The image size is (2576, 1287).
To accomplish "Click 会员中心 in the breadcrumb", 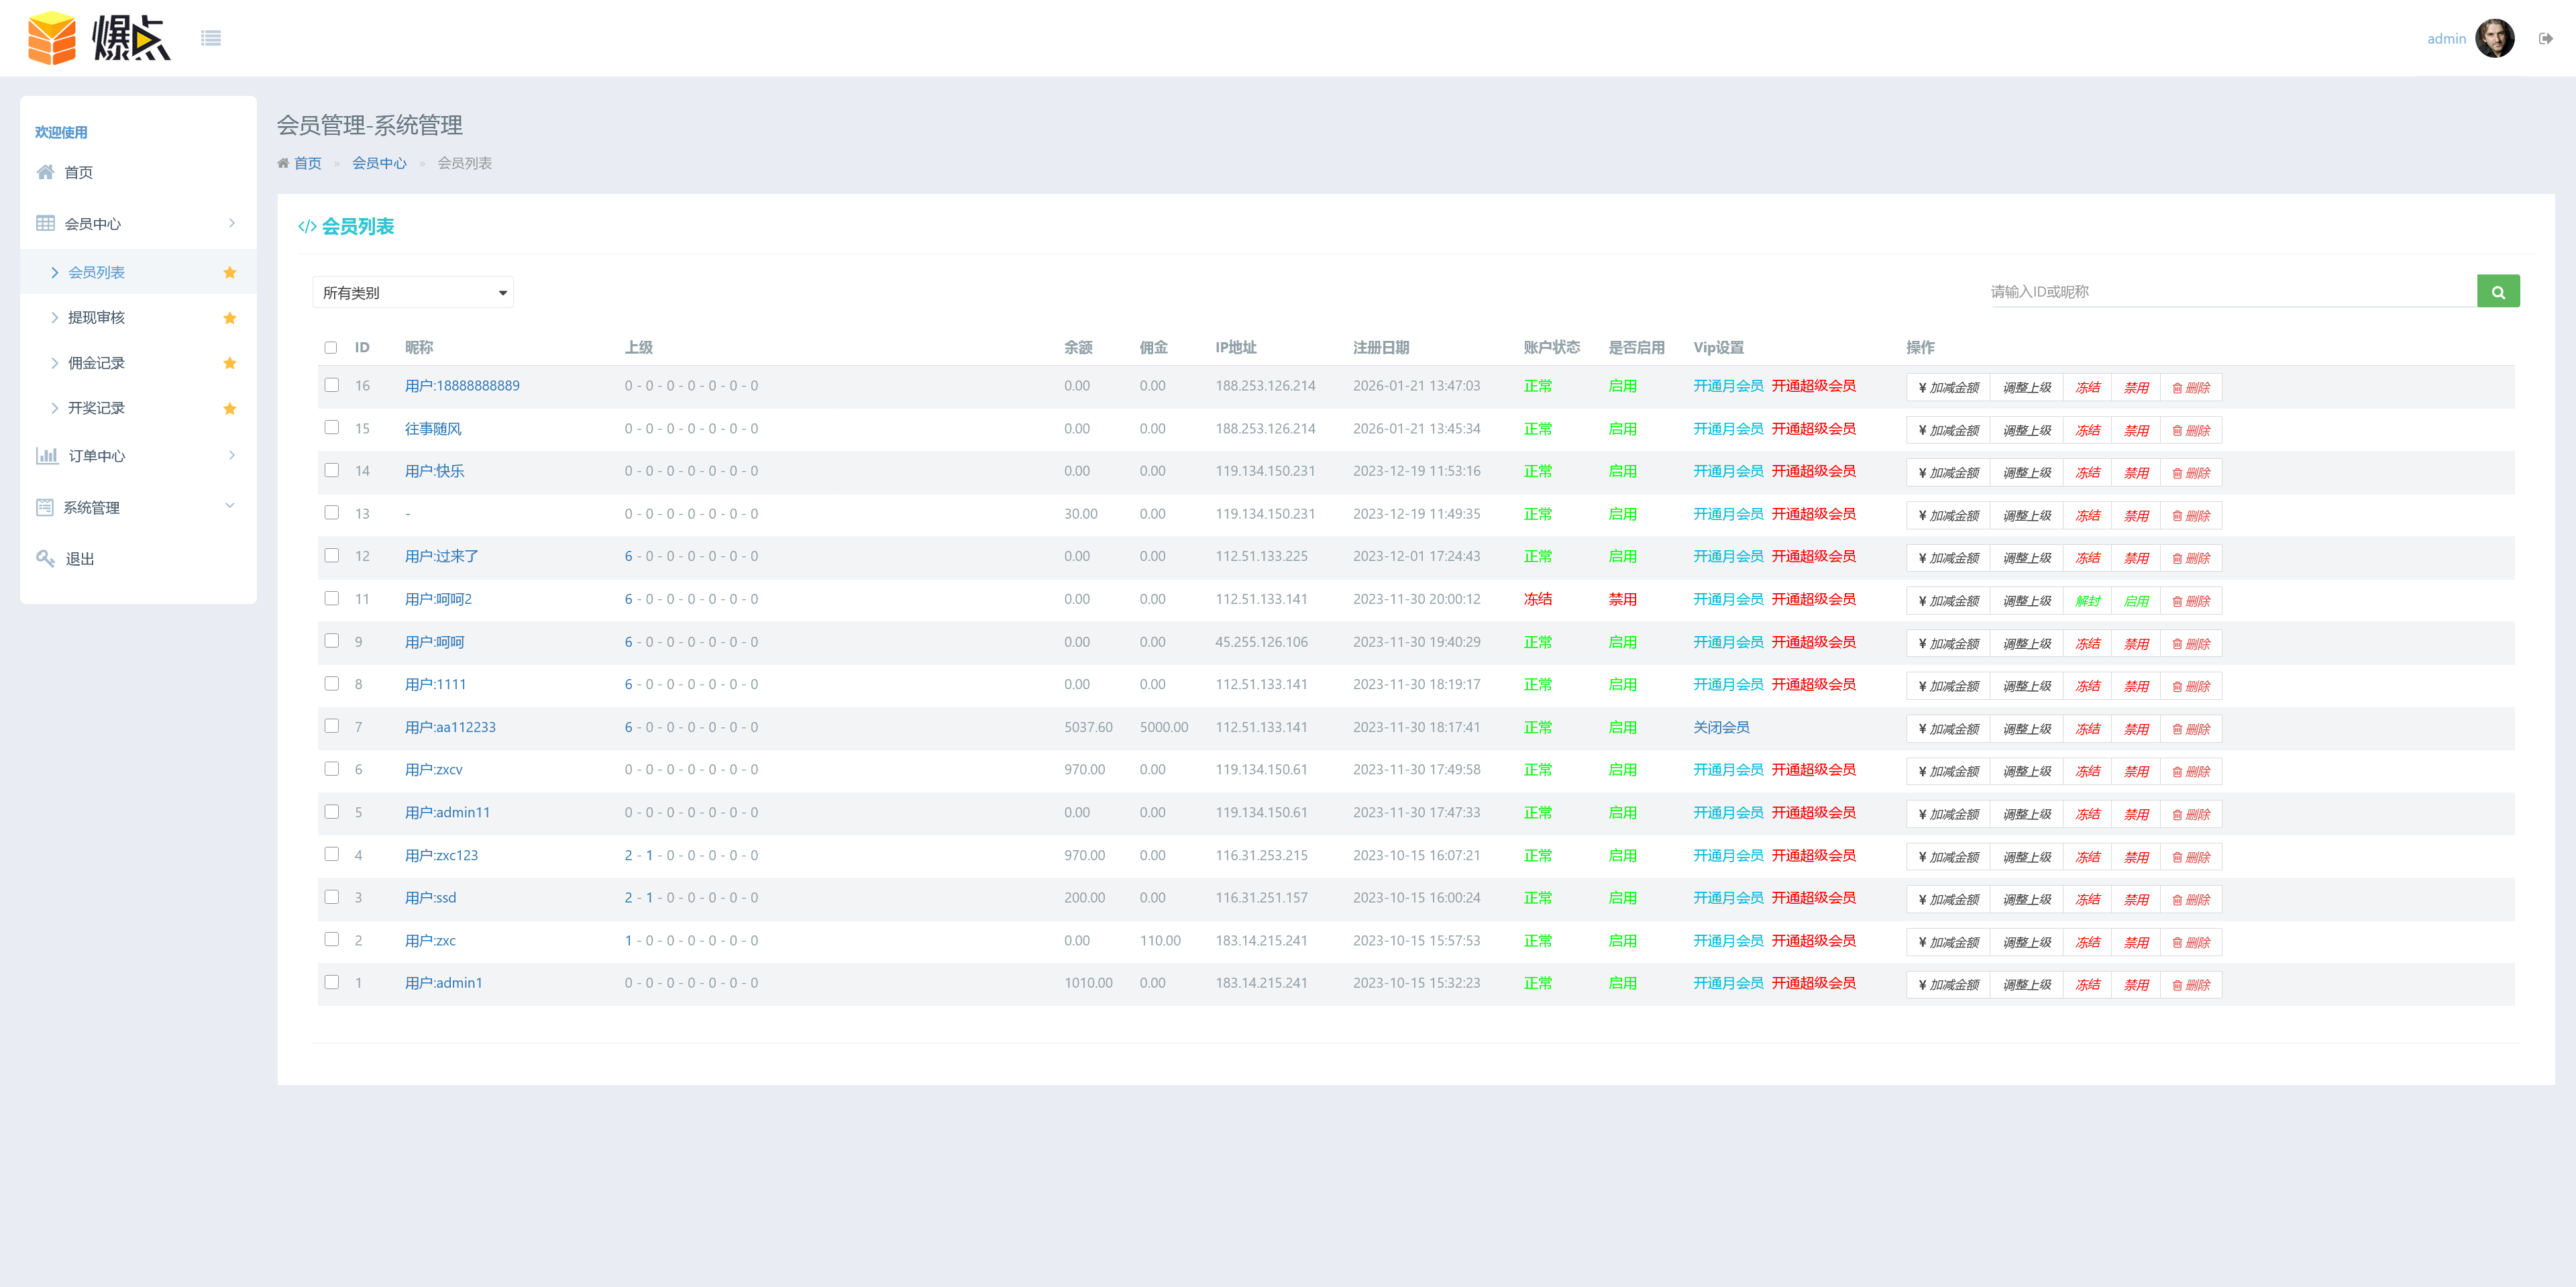I will [x=379, y=163].
